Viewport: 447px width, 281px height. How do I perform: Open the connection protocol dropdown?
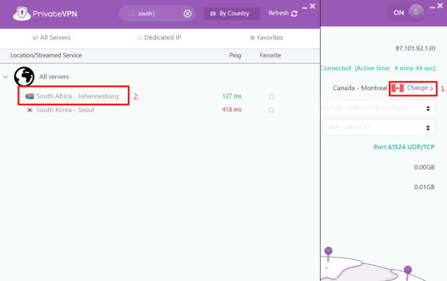pos(378,107)
